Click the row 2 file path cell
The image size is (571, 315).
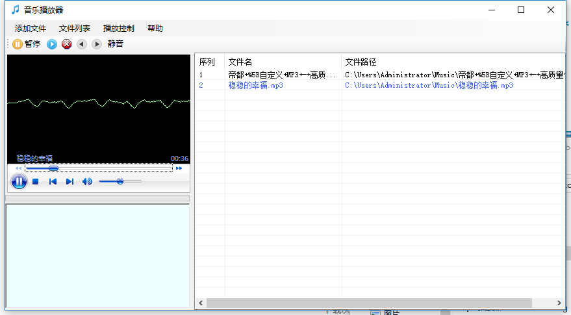click(x=429, y=85)
